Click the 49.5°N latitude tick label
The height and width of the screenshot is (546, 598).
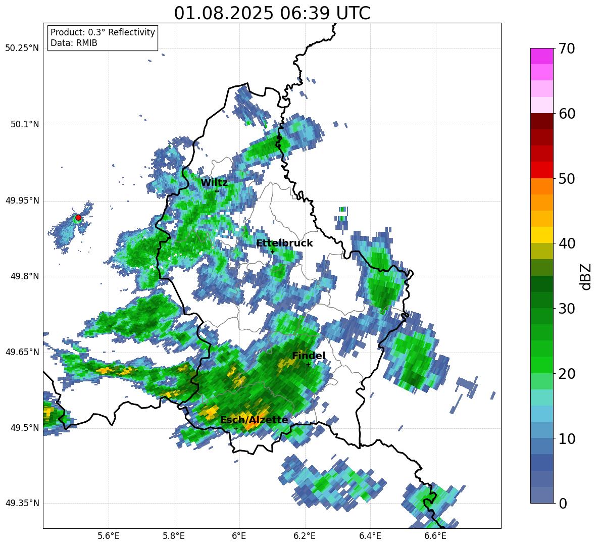click(24, 428)
